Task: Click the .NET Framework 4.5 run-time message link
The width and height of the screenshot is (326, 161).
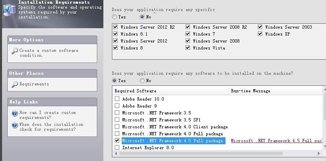Action: pyautogui.click(x=277, y=141)
